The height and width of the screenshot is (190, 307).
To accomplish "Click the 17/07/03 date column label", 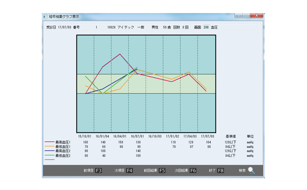I will pos(208,136).
